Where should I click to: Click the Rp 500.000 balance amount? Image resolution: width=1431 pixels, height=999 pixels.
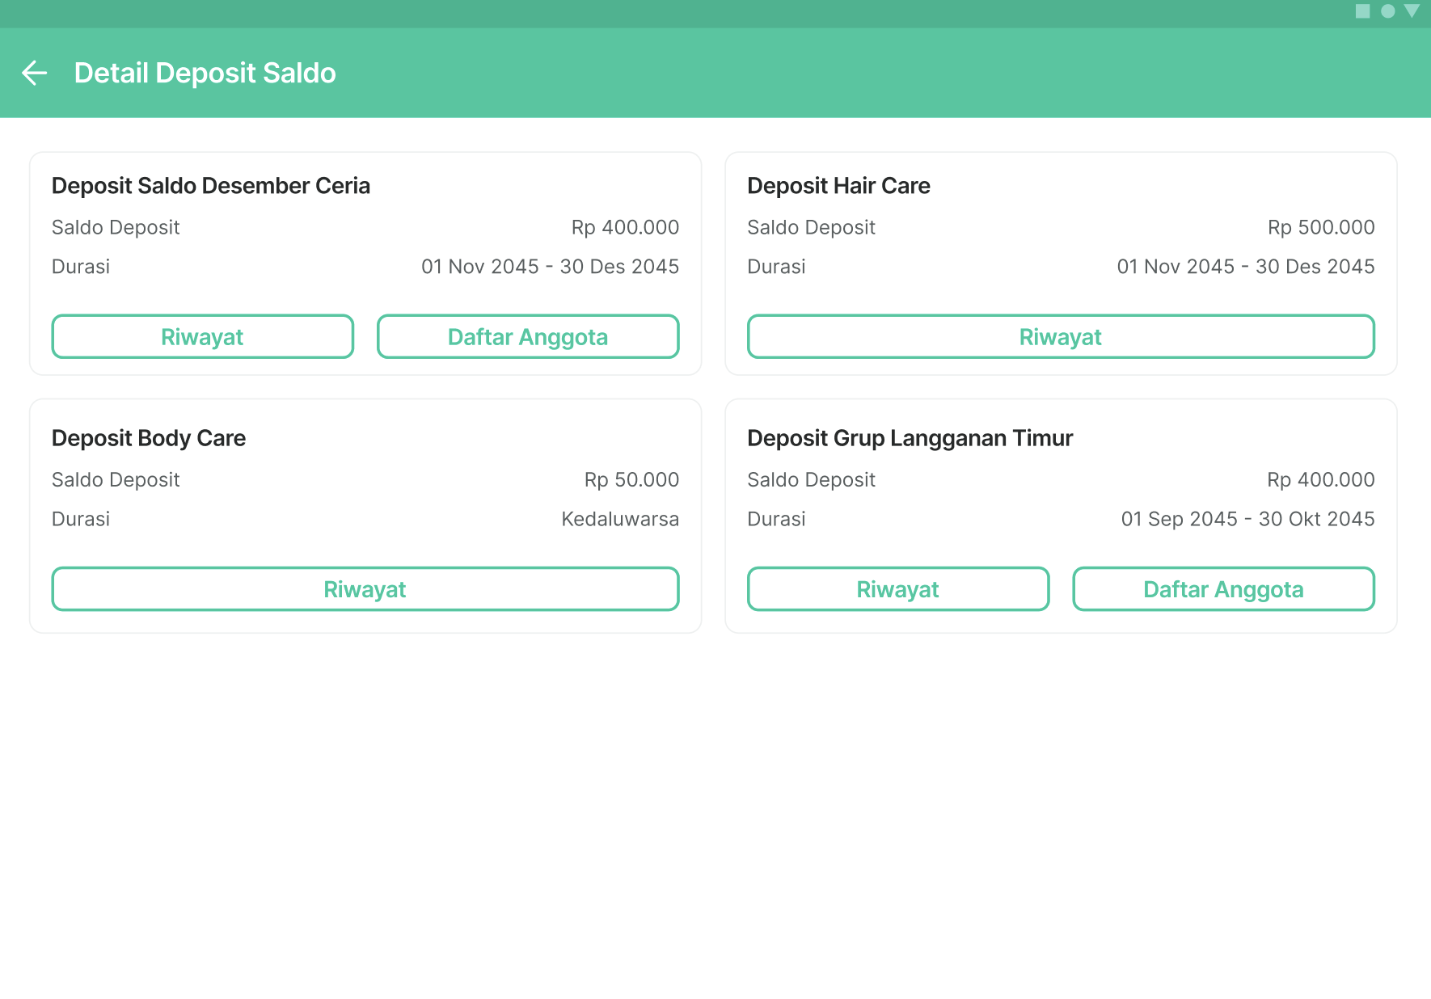pos(1321,227)
